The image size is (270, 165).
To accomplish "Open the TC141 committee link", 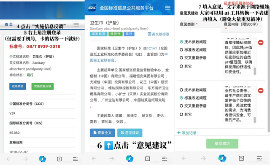I will 152,48.
